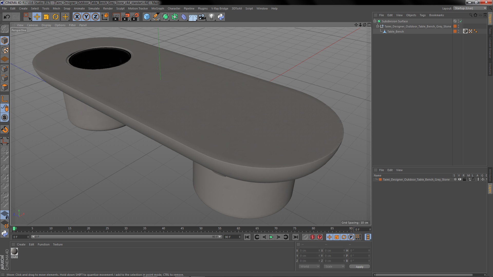Viewport: 493px width, 277px height.
Task: Open the MoGraph menu
Action: 157,8
